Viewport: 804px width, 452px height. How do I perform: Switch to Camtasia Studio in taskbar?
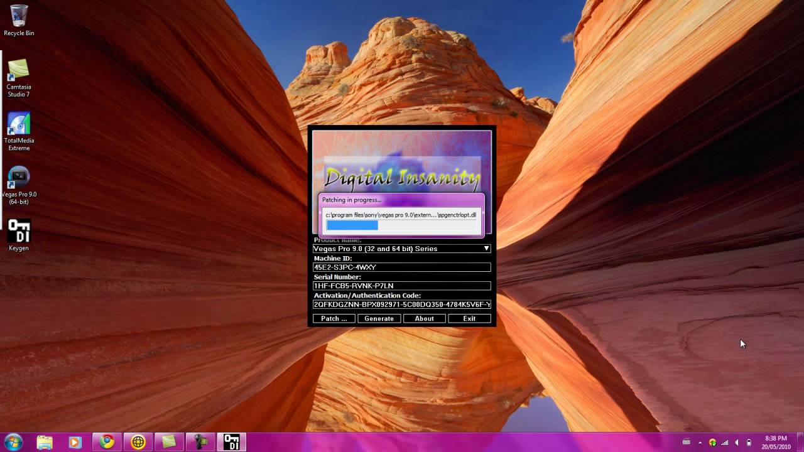pos(169,442)
